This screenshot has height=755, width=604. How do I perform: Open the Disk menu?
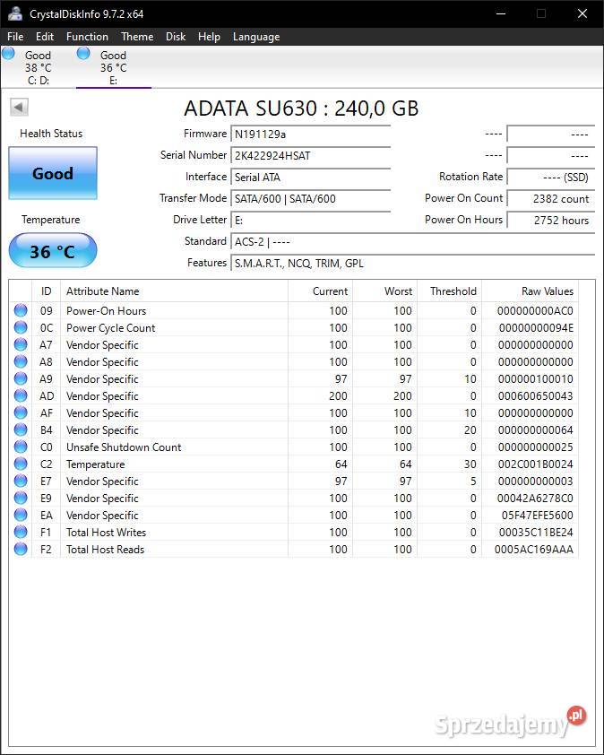click(x=176, y=37)
